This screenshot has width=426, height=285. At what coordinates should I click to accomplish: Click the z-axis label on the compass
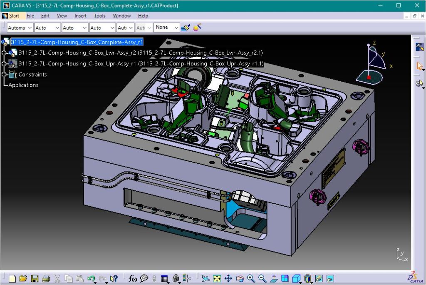374,43
